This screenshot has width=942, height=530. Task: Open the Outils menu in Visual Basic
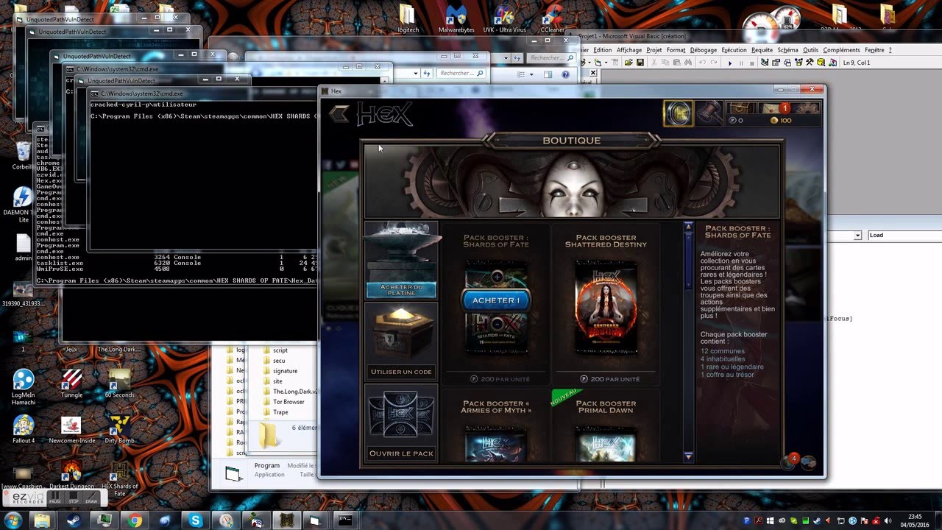810,50
